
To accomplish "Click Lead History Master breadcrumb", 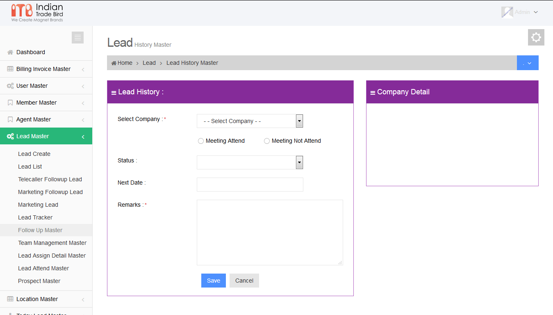I will [x=192, y=63].
